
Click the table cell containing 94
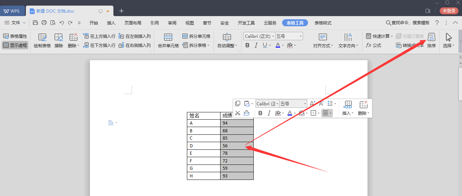(237, 123)
